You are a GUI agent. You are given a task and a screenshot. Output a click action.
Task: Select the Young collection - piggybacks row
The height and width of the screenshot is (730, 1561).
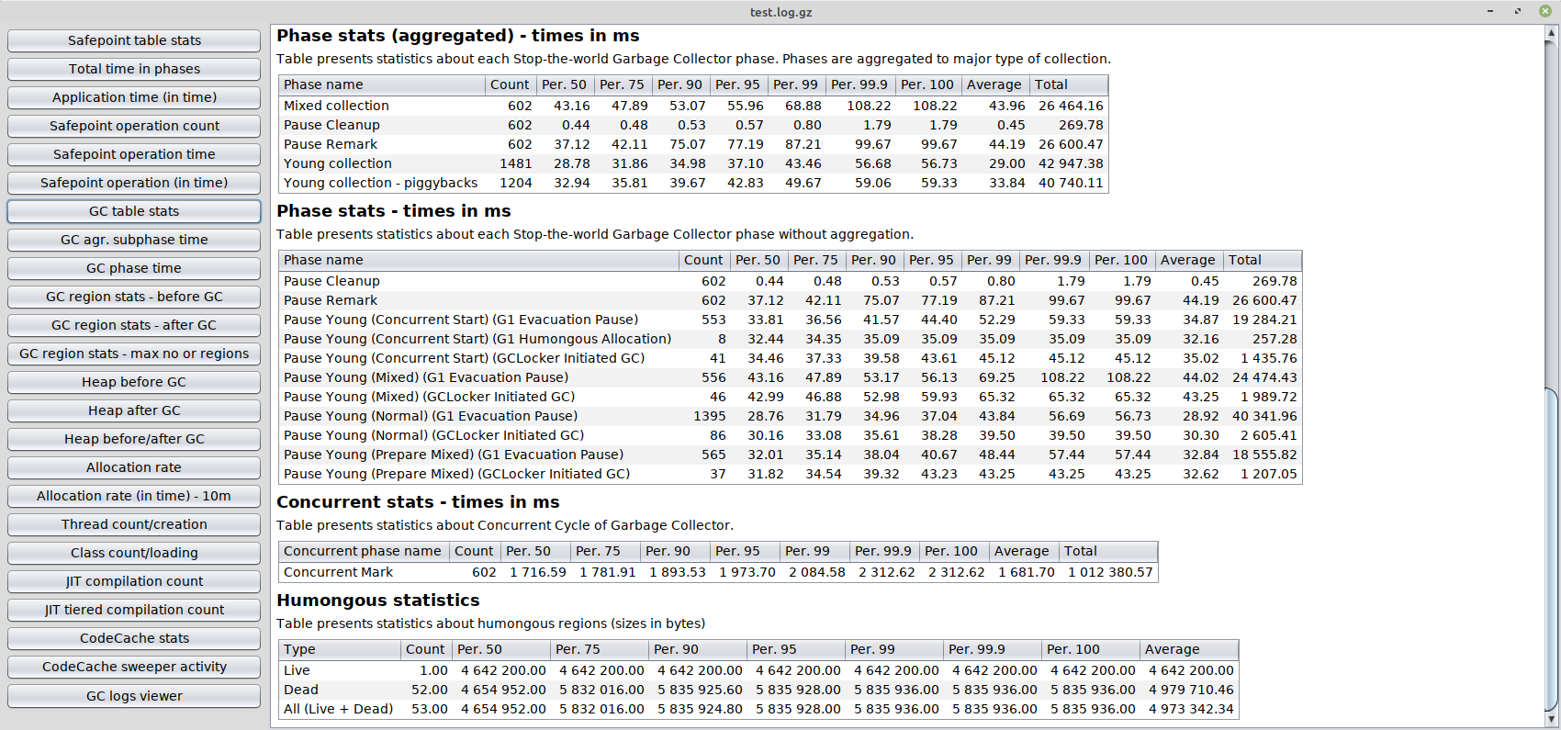pyautogui.click(x=693, y=183)
